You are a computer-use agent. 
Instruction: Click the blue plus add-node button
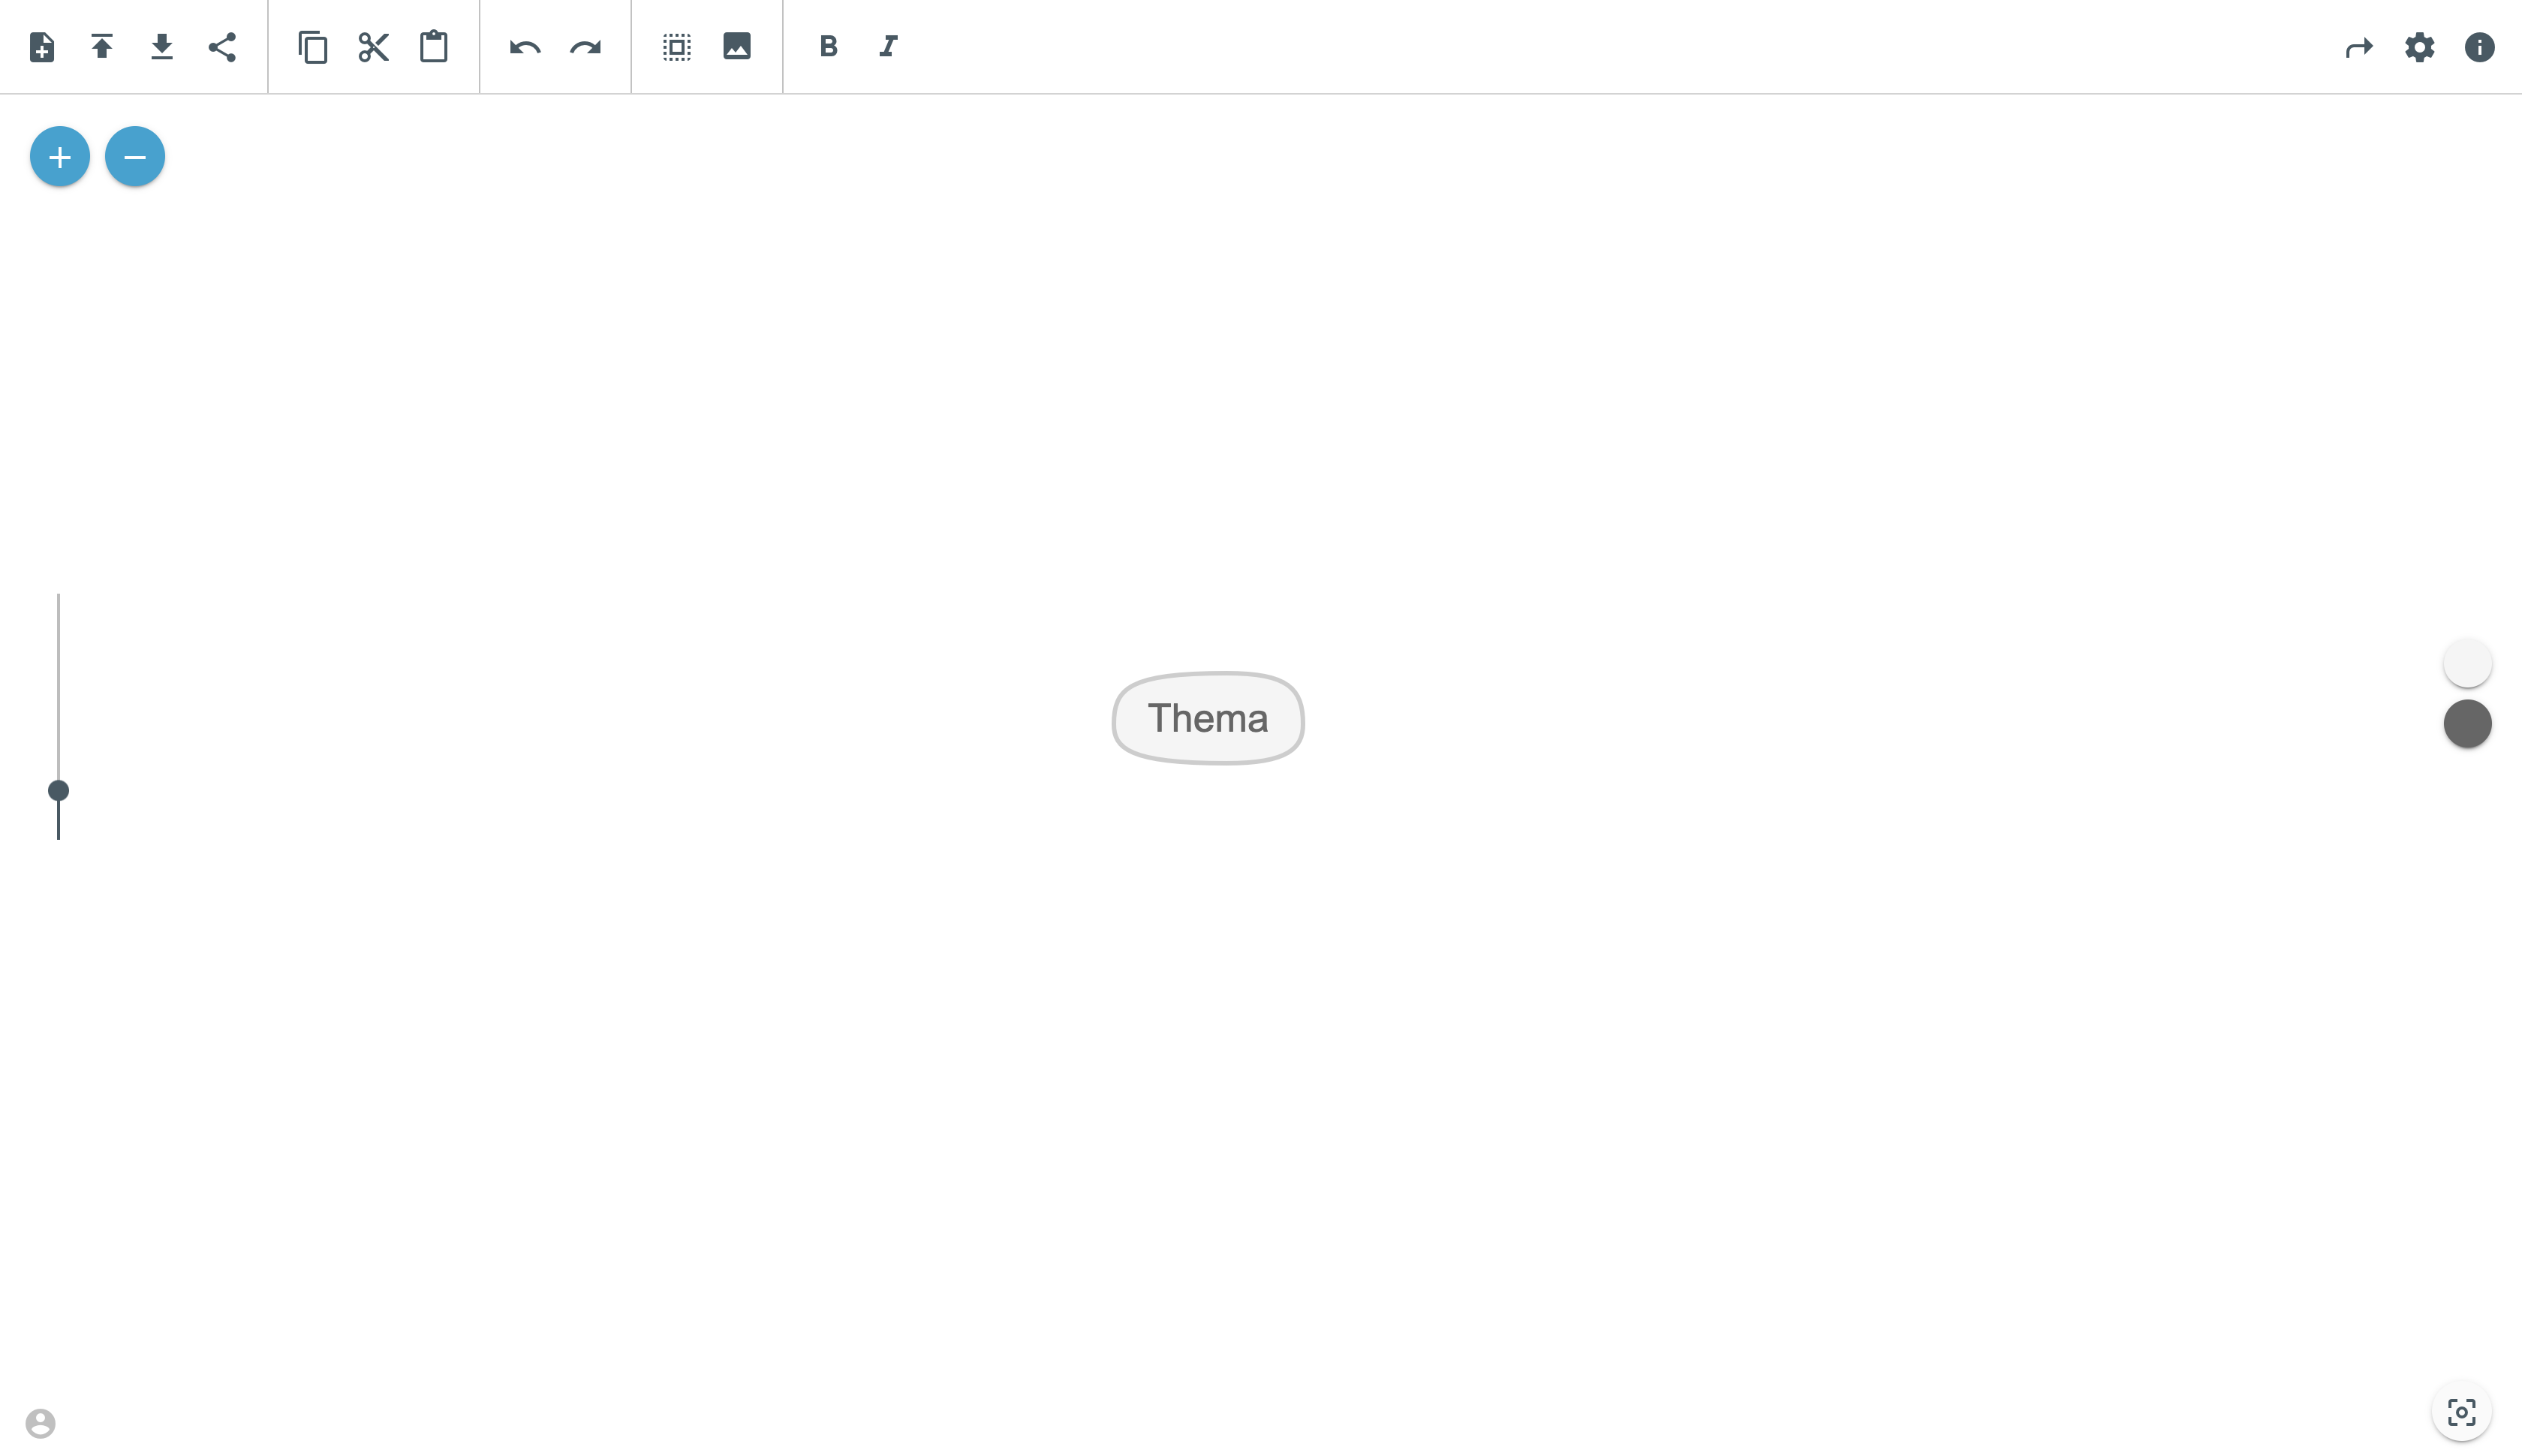(x=60, y=157)
